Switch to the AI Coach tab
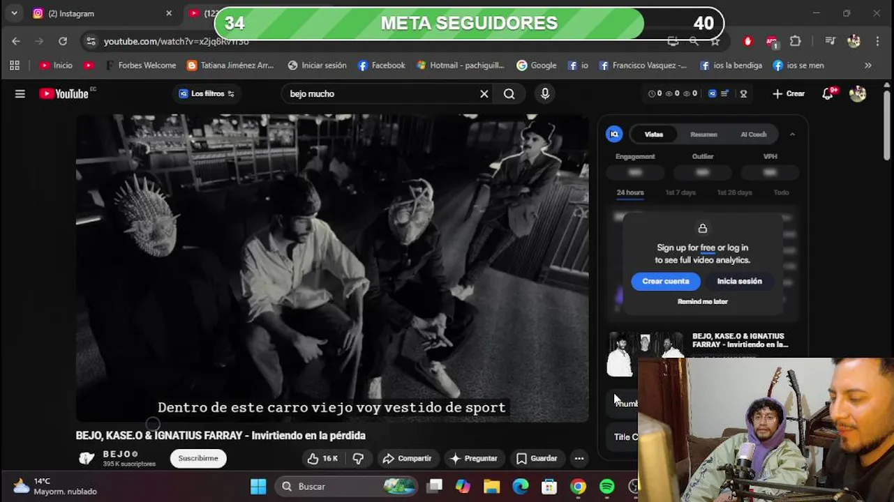Viewport: 894px width, 502px height. 754,134
